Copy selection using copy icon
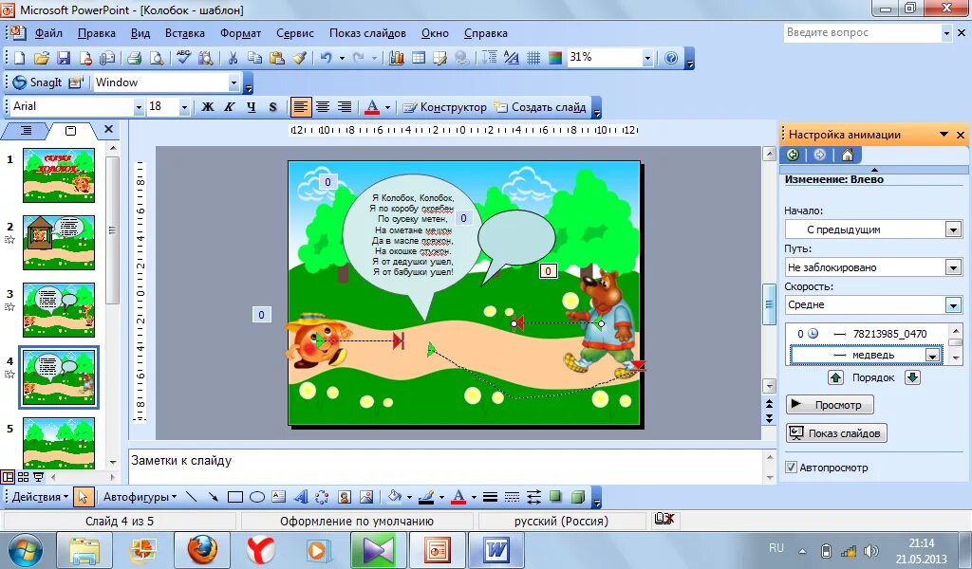Image resolution: width=972 pixels, height=569 pixels. [254, 58]
